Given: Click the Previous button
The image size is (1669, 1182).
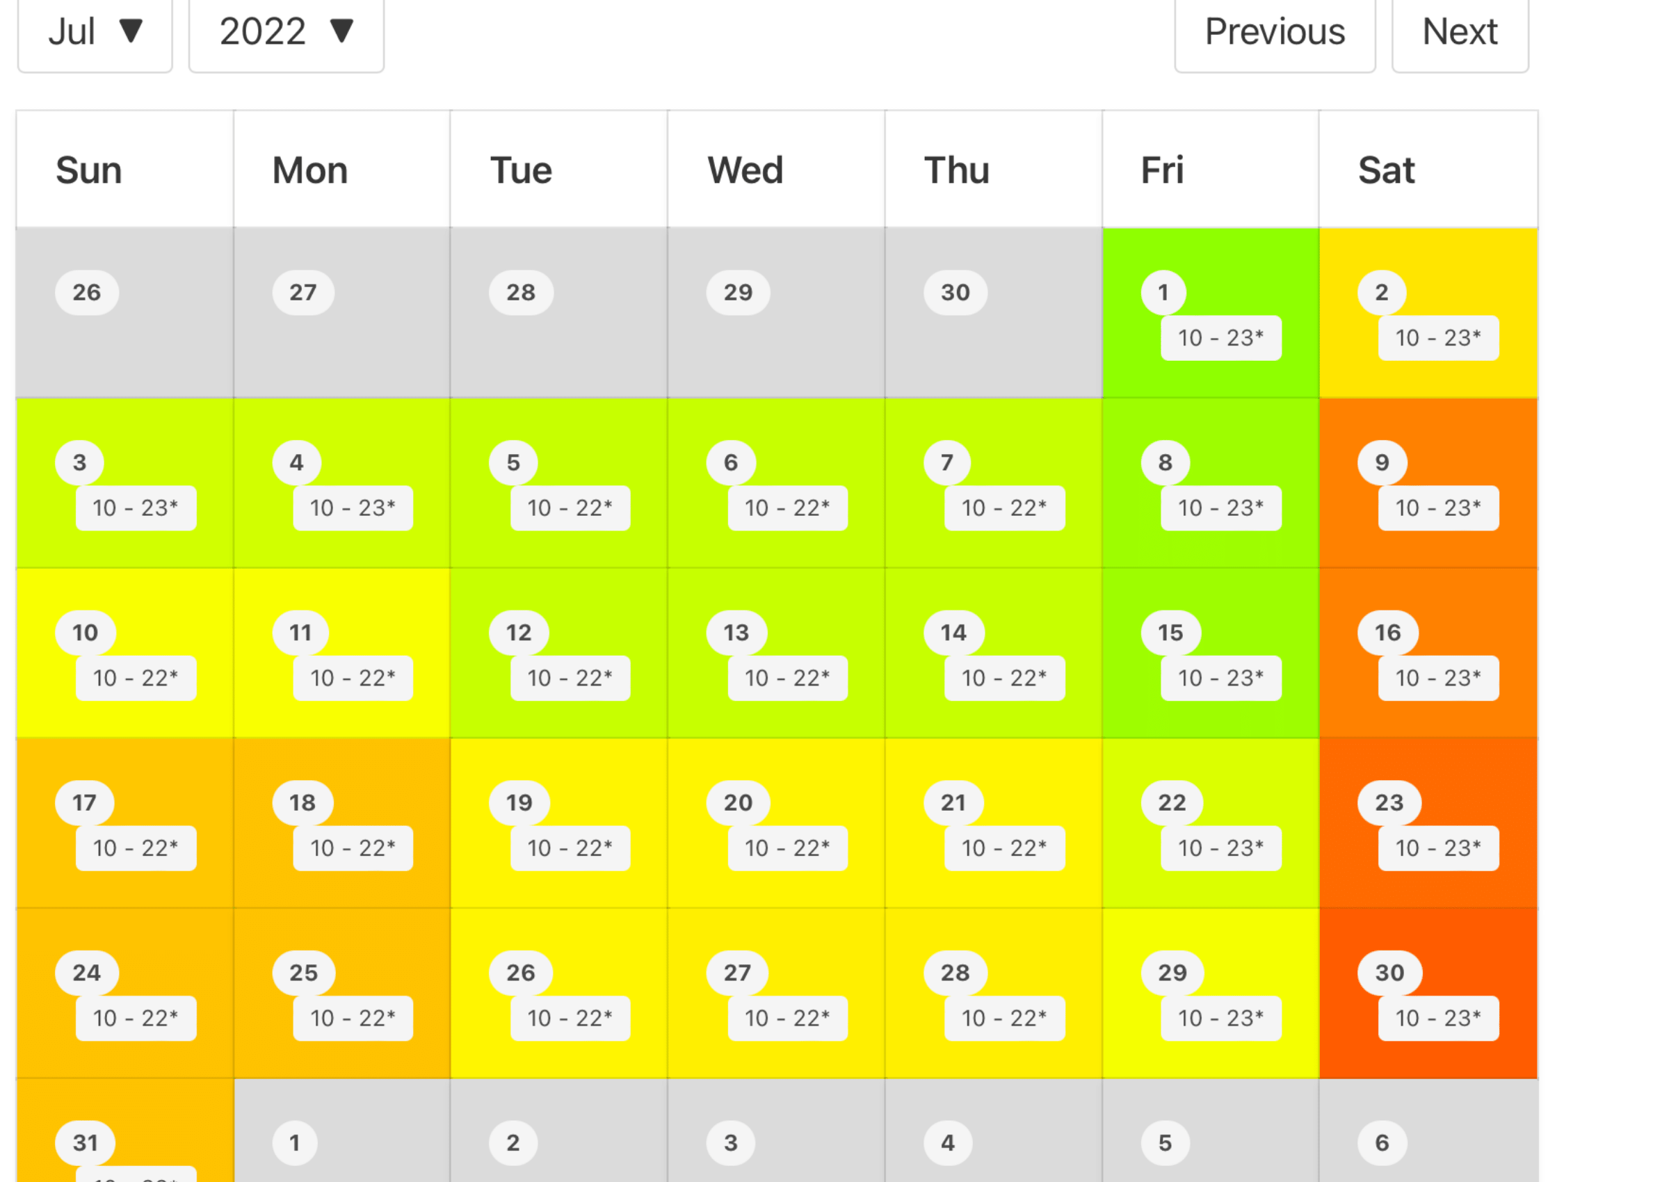Looking at the screenshot, I should coord(1274,32).
